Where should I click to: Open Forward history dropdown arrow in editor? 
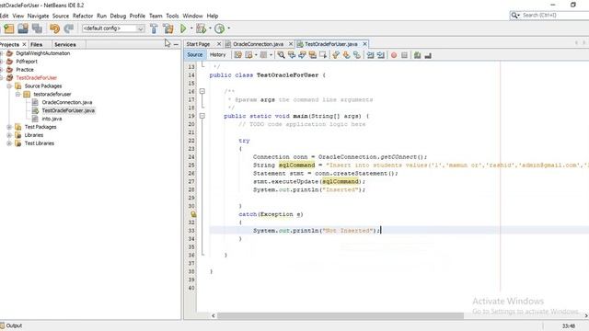click(271, 55)
